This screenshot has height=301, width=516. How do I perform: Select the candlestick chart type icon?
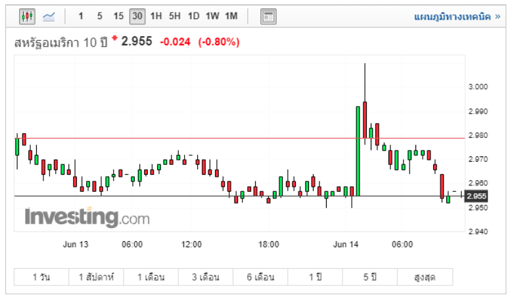tap(26, 16)
